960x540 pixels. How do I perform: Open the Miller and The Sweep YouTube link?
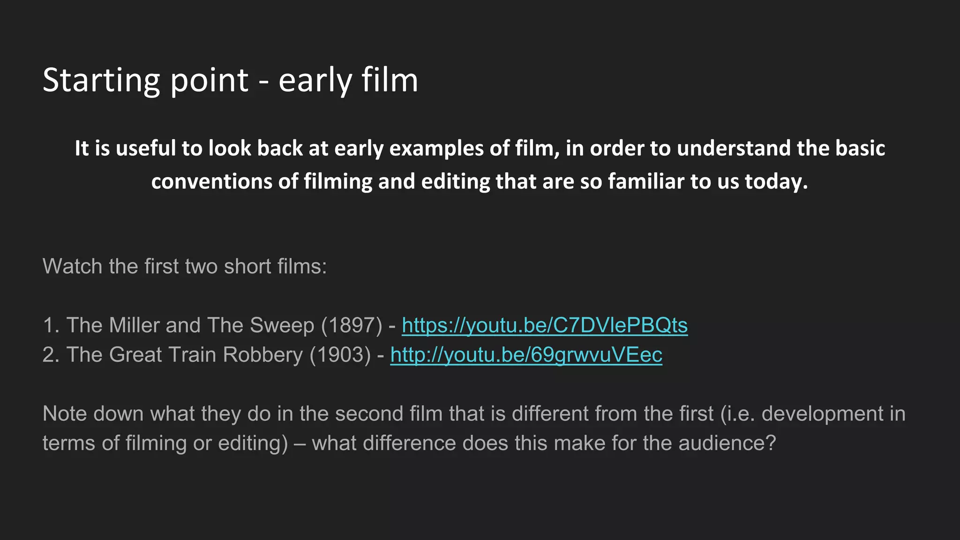click(x=544, y=325)
